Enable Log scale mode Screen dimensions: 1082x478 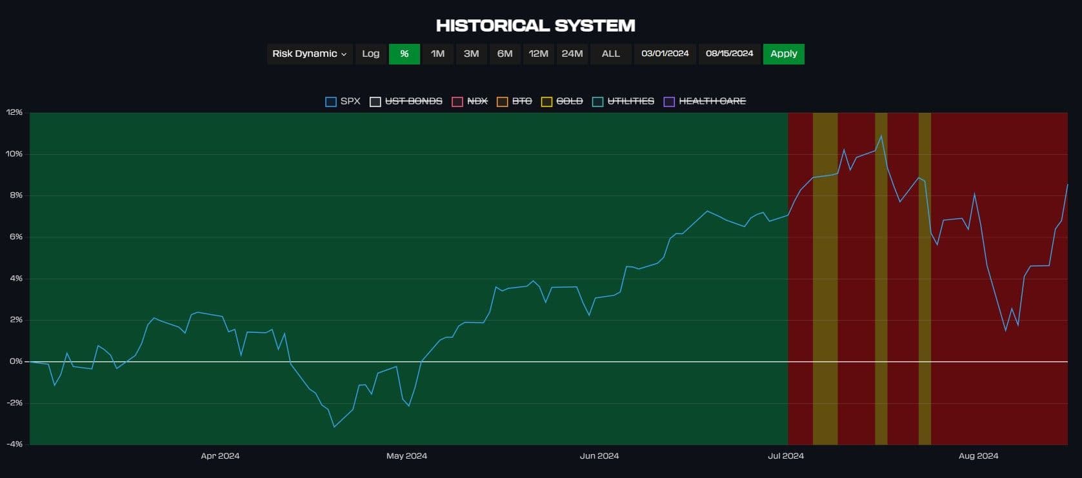tap(370, 54)
